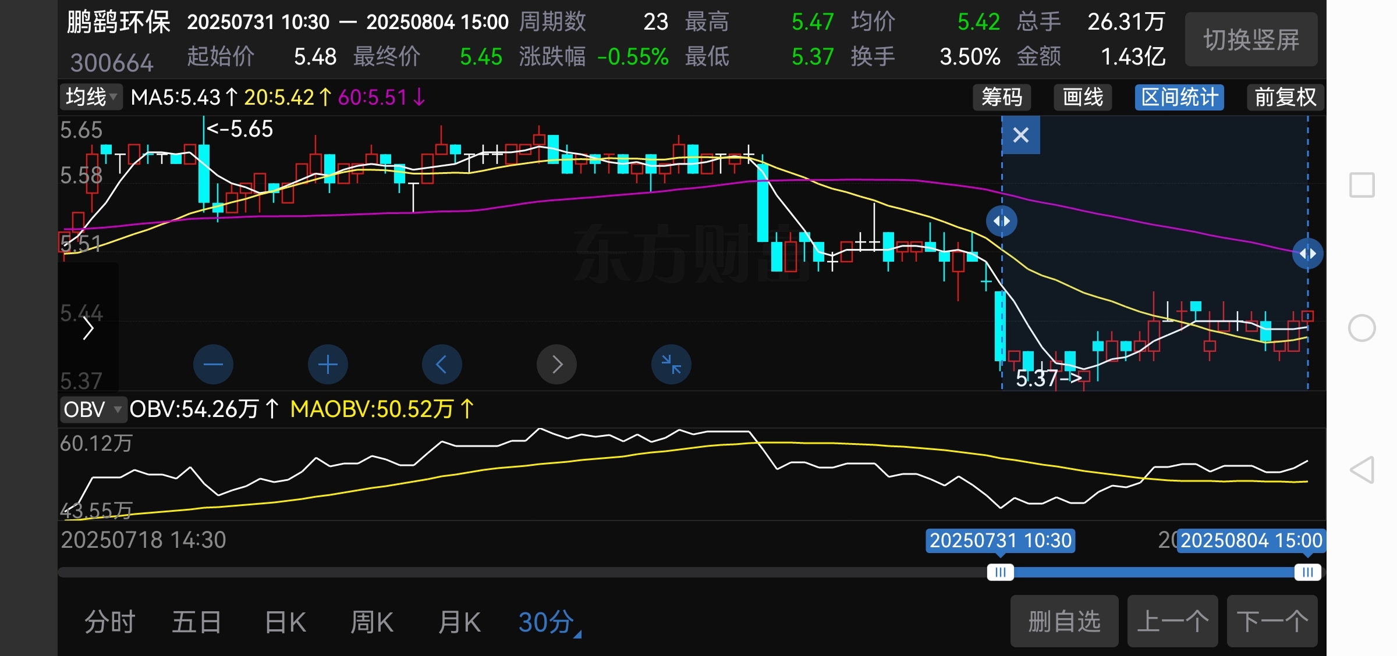Tap the MAOBV:50.52万 value label
This screenshot has height=656, width=1397.
tap(382, 409)
